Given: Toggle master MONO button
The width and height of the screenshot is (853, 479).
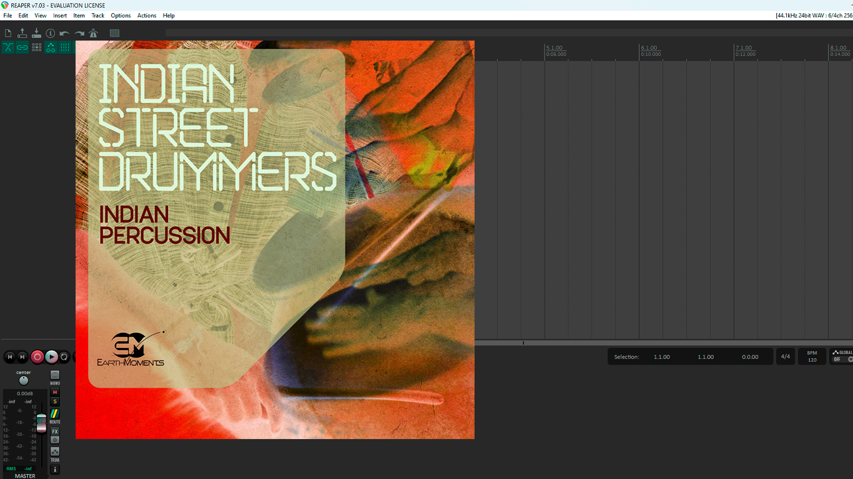Looking at the screenshot, I should (x=55, y=375).
